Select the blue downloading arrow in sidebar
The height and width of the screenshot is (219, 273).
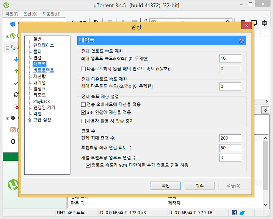[x=16, y=59]
